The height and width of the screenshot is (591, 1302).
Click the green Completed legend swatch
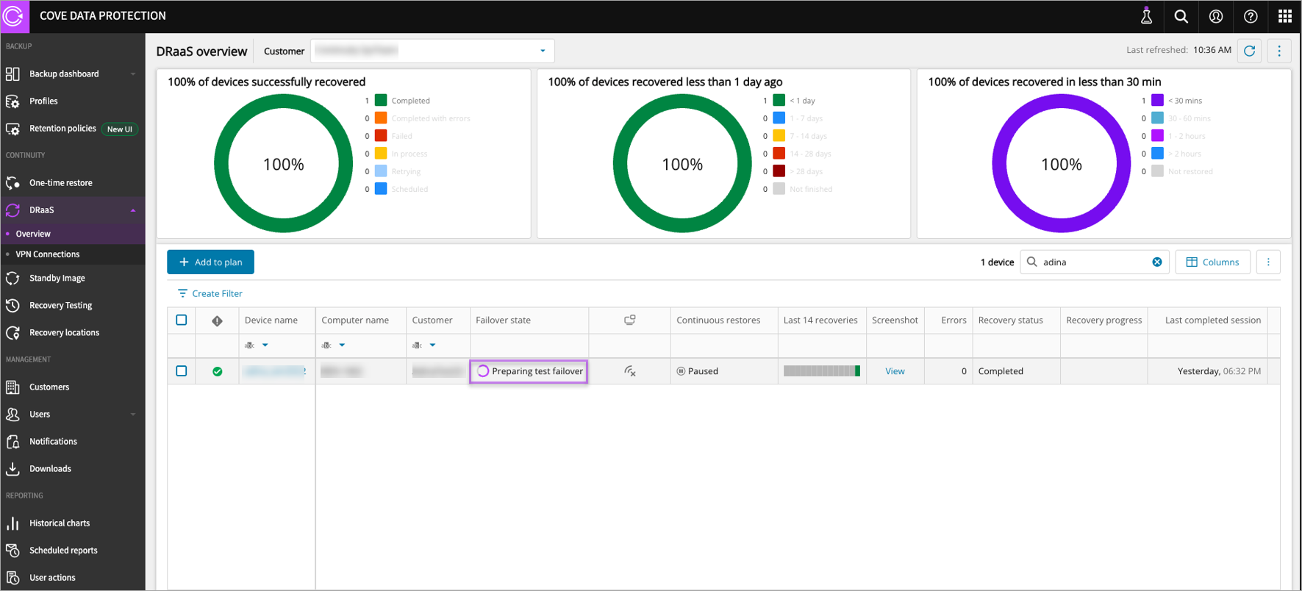tap(381, 101)
